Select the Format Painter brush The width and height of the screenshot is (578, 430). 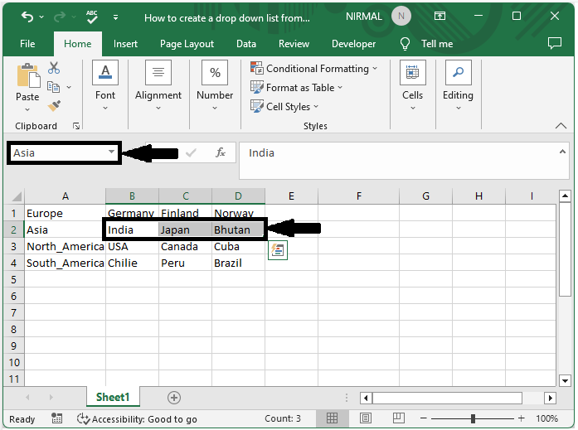tap(54, 106)
